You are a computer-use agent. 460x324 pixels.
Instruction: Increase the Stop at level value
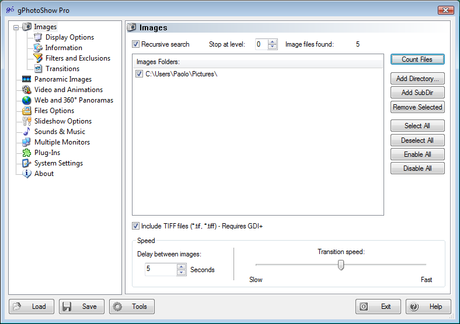[273, 41]
